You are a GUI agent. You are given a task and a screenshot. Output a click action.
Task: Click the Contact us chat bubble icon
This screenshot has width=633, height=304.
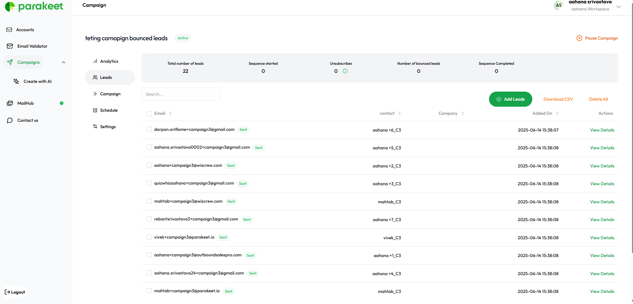[x=10, y=120]
